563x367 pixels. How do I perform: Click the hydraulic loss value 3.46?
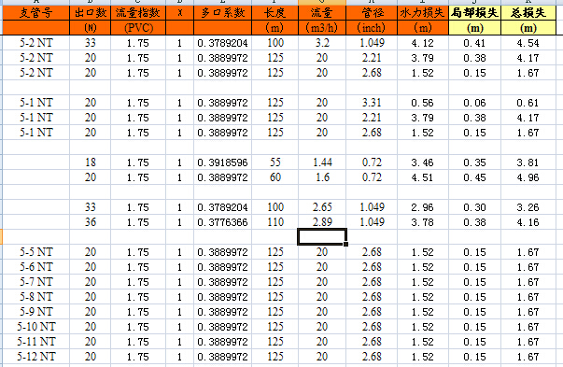423,162
